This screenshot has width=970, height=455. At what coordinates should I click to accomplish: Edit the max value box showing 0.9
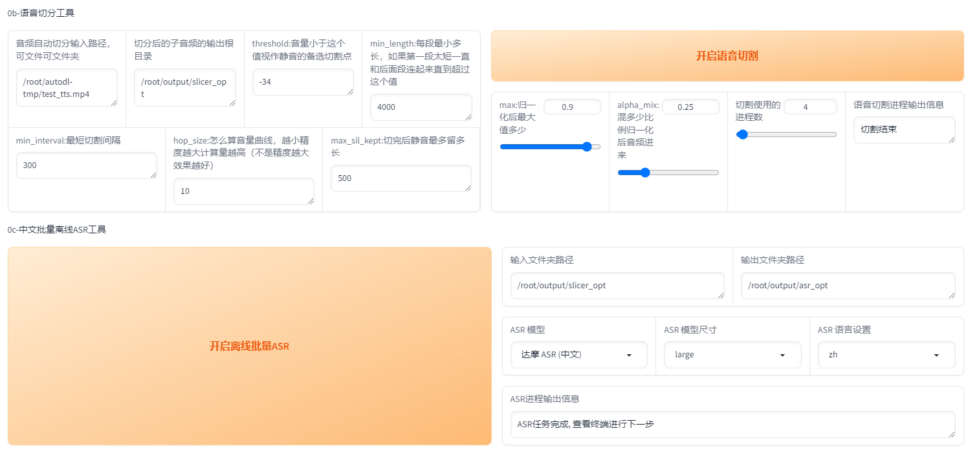[x=572, y=107]
